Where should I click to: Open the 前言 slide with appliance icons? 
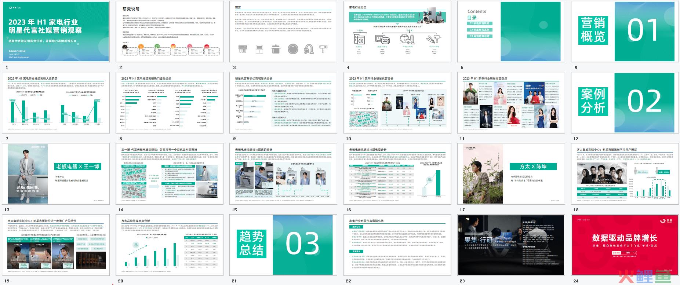[283, 31]
